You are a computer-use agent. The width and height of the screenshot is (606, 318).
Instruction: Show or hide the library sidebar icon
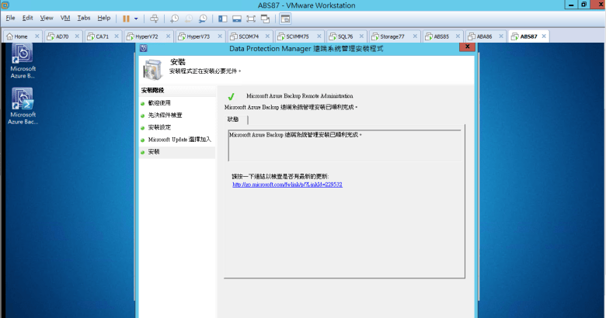(223, 18)
